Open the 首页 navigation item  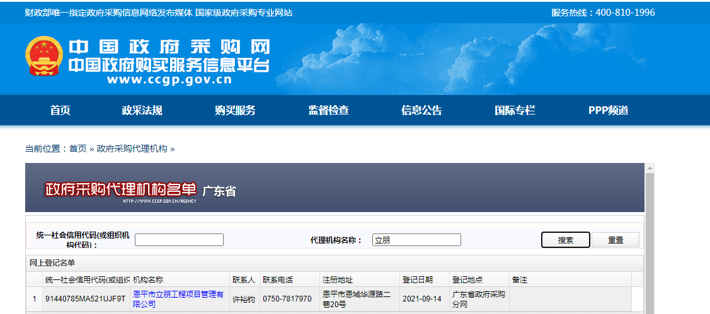click(60, 110)
